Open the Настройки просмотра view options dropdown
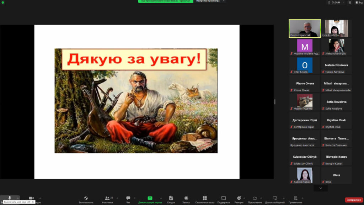The image size is (364, 205). coord(211,1)
